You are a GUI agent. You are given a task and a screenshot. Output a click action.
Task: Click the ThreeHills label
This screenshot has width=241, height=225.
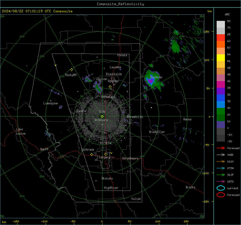[135, 117]
